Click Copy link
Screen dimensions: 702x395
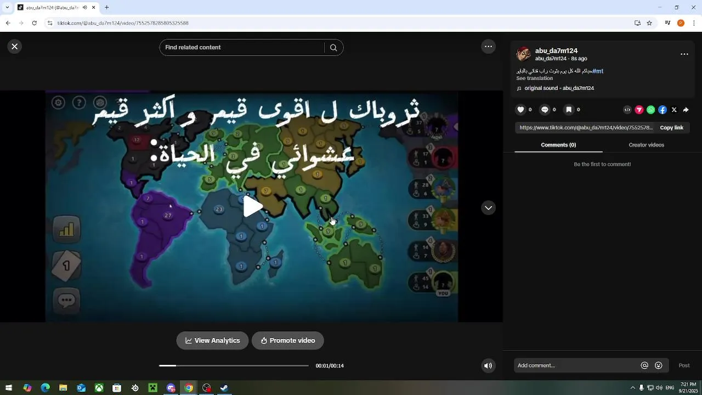(671, 128)
